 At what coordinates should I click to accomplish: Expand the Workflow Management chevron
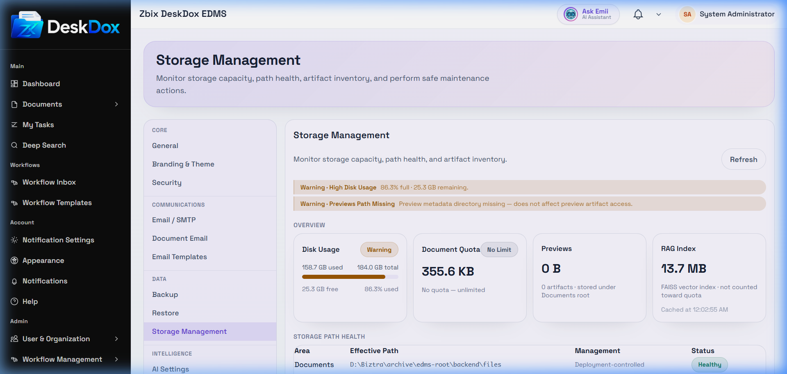[x=116, y=359]
